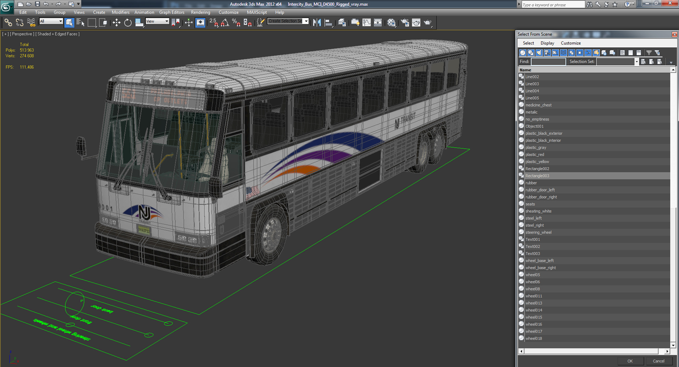Open Select by Name tool
The width and height of the screenshot is (679, 367).
click(x=80, y=22)
